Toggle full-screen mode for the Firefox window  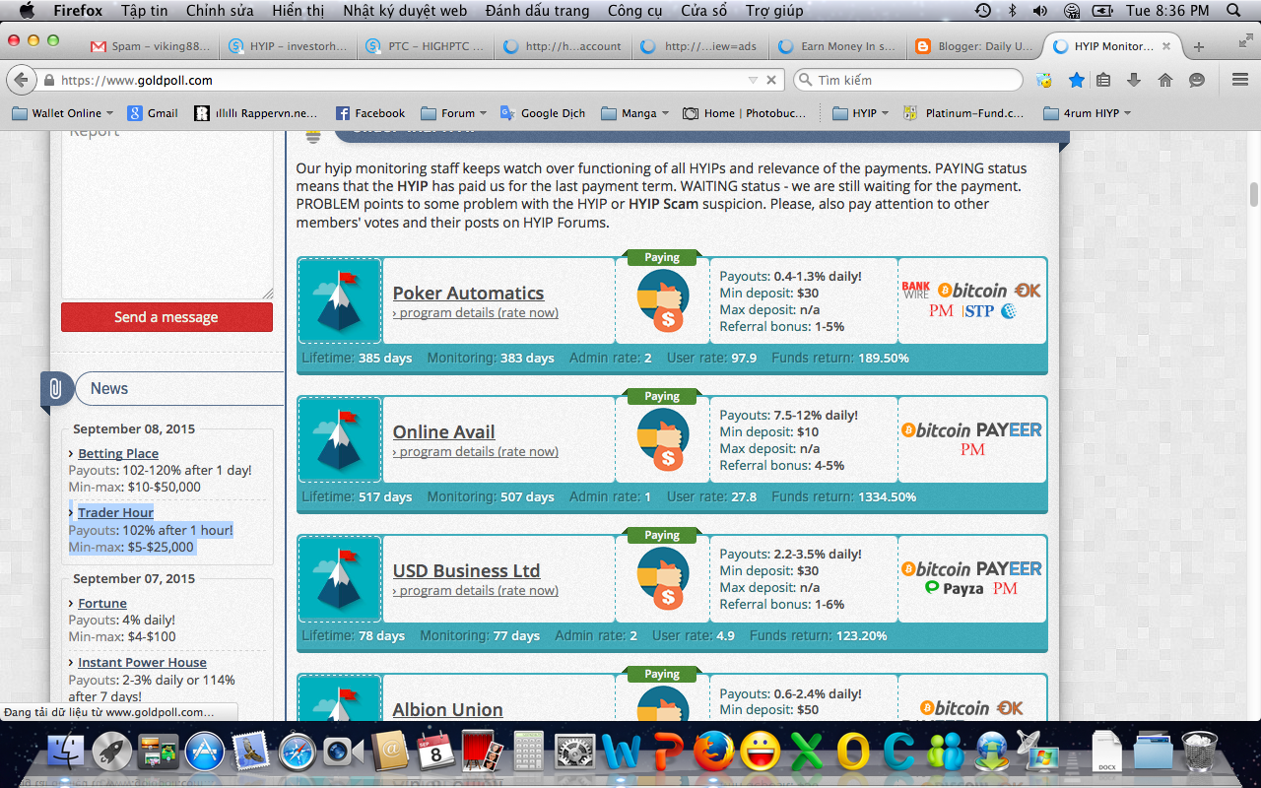pyautogui.click(x=1244, y=40)
